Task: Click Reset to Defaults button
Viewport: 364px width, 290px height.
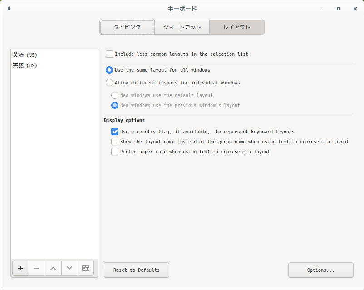Action: tap(137, 270)
